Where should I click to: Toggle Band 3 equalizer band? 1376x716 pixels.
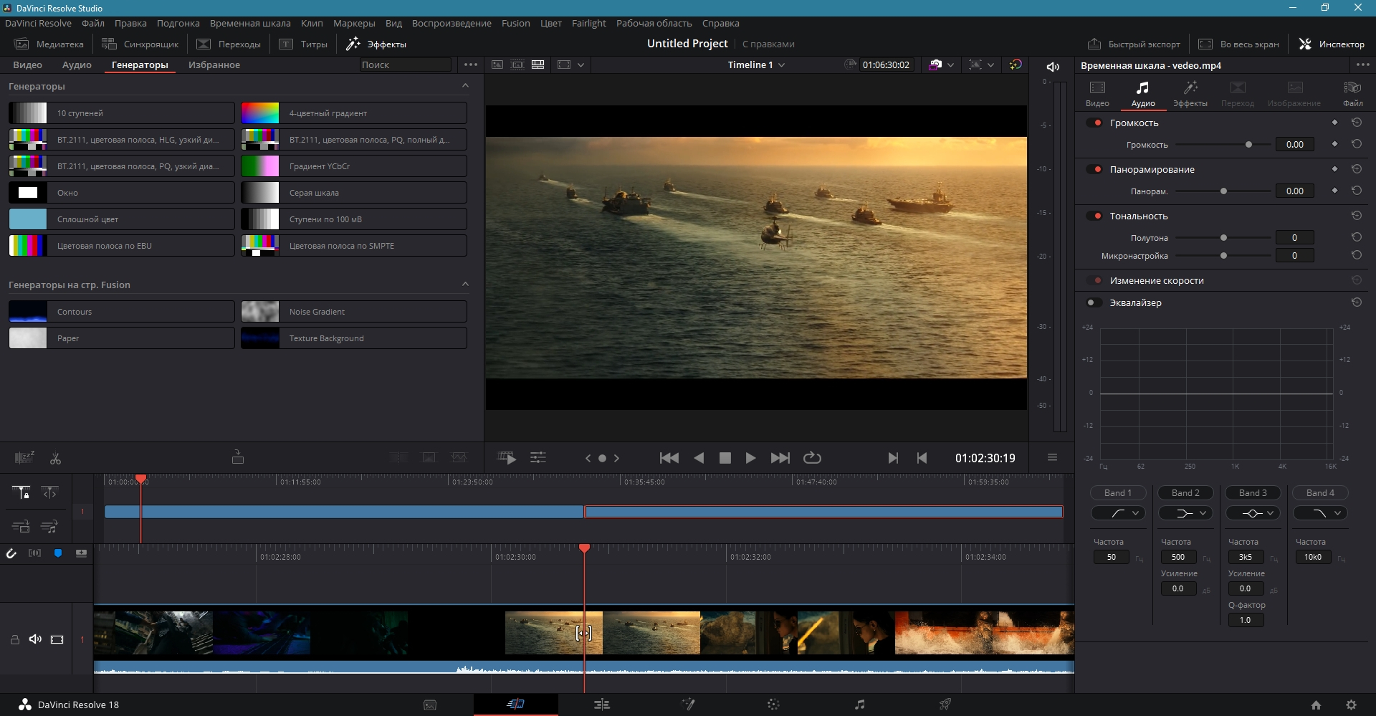tap(1253, 492)
